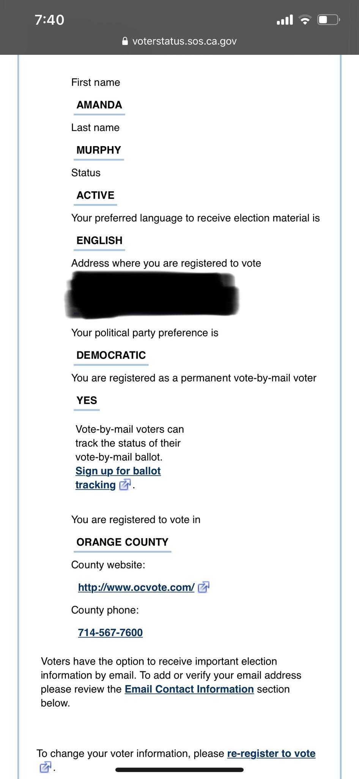
Task: Call county phone number 714-567-7600
Action: pos(110,633)
